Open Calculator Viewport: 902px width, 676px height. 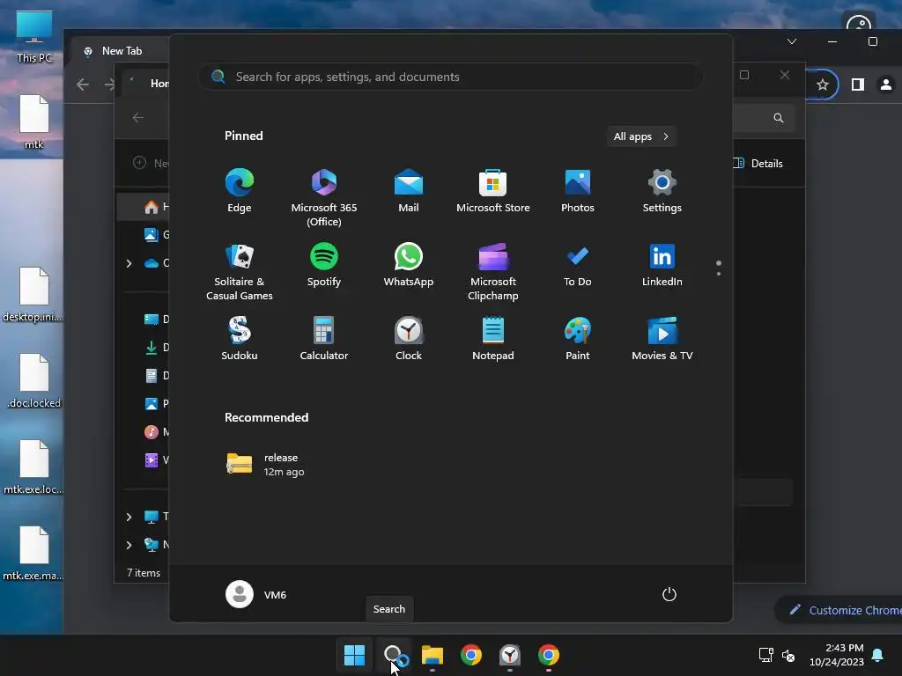point(324,339)
